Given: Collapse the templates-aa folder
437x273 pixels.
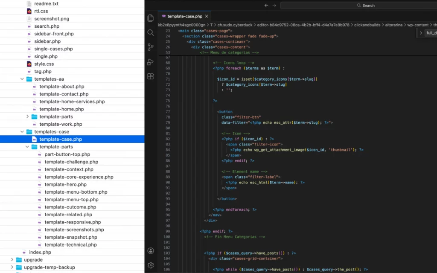Looking at the screenshot, I should click(22, 79).
